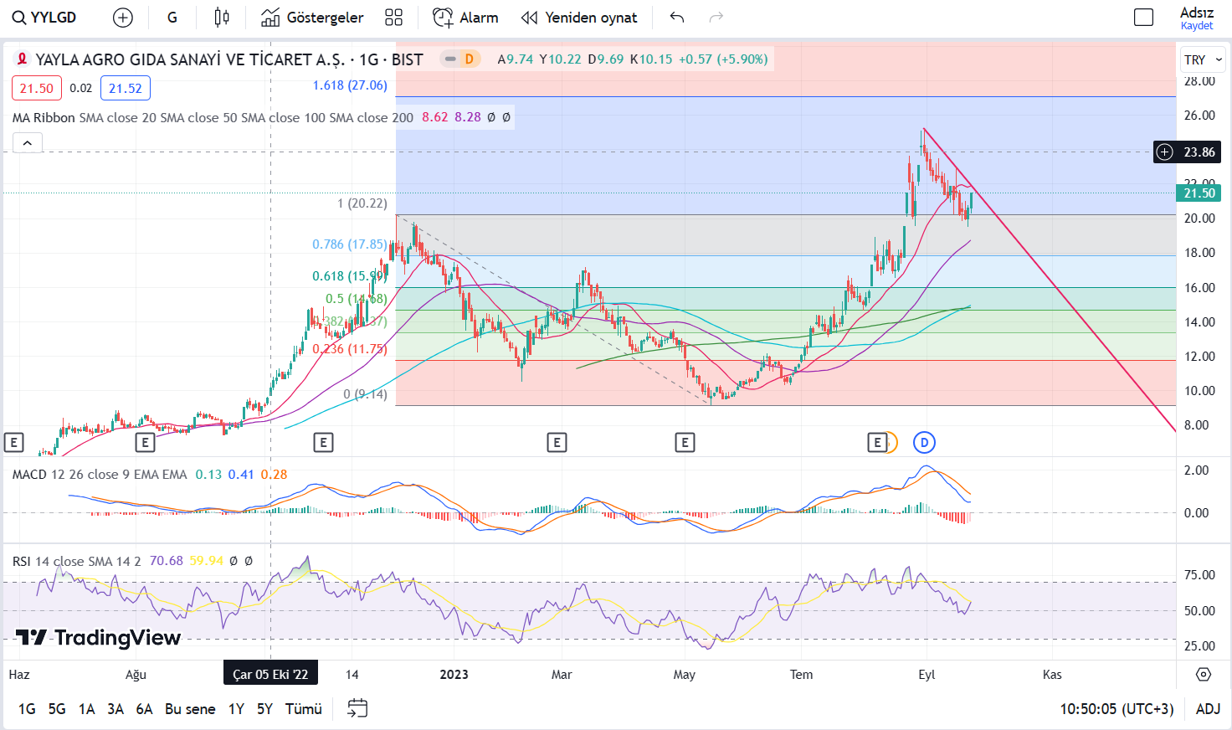Open symbol search for YYLGD
This screenshot has width=1232, height=730.
click(x=44, y=18)
